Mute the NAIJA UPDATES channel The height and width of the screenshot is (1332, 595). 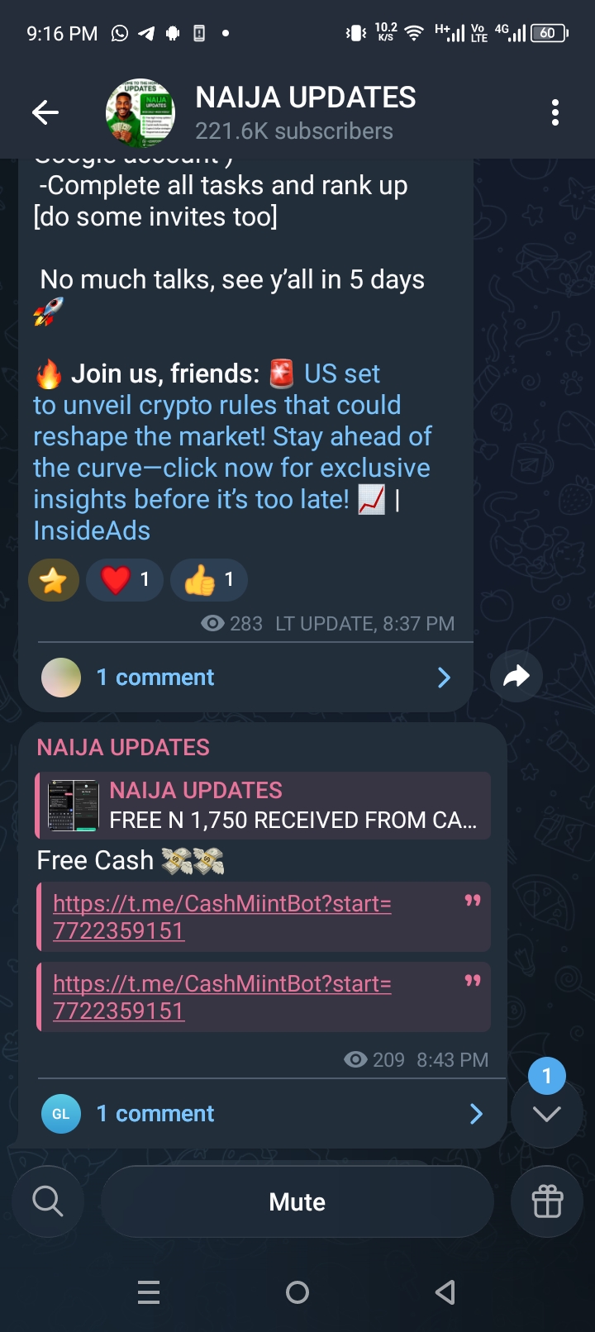click(297, 1201)
